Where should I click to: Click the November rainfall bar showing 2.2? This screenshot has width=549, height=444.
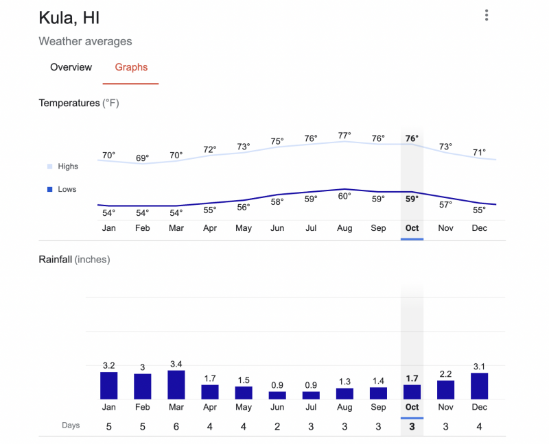(445, 390)
